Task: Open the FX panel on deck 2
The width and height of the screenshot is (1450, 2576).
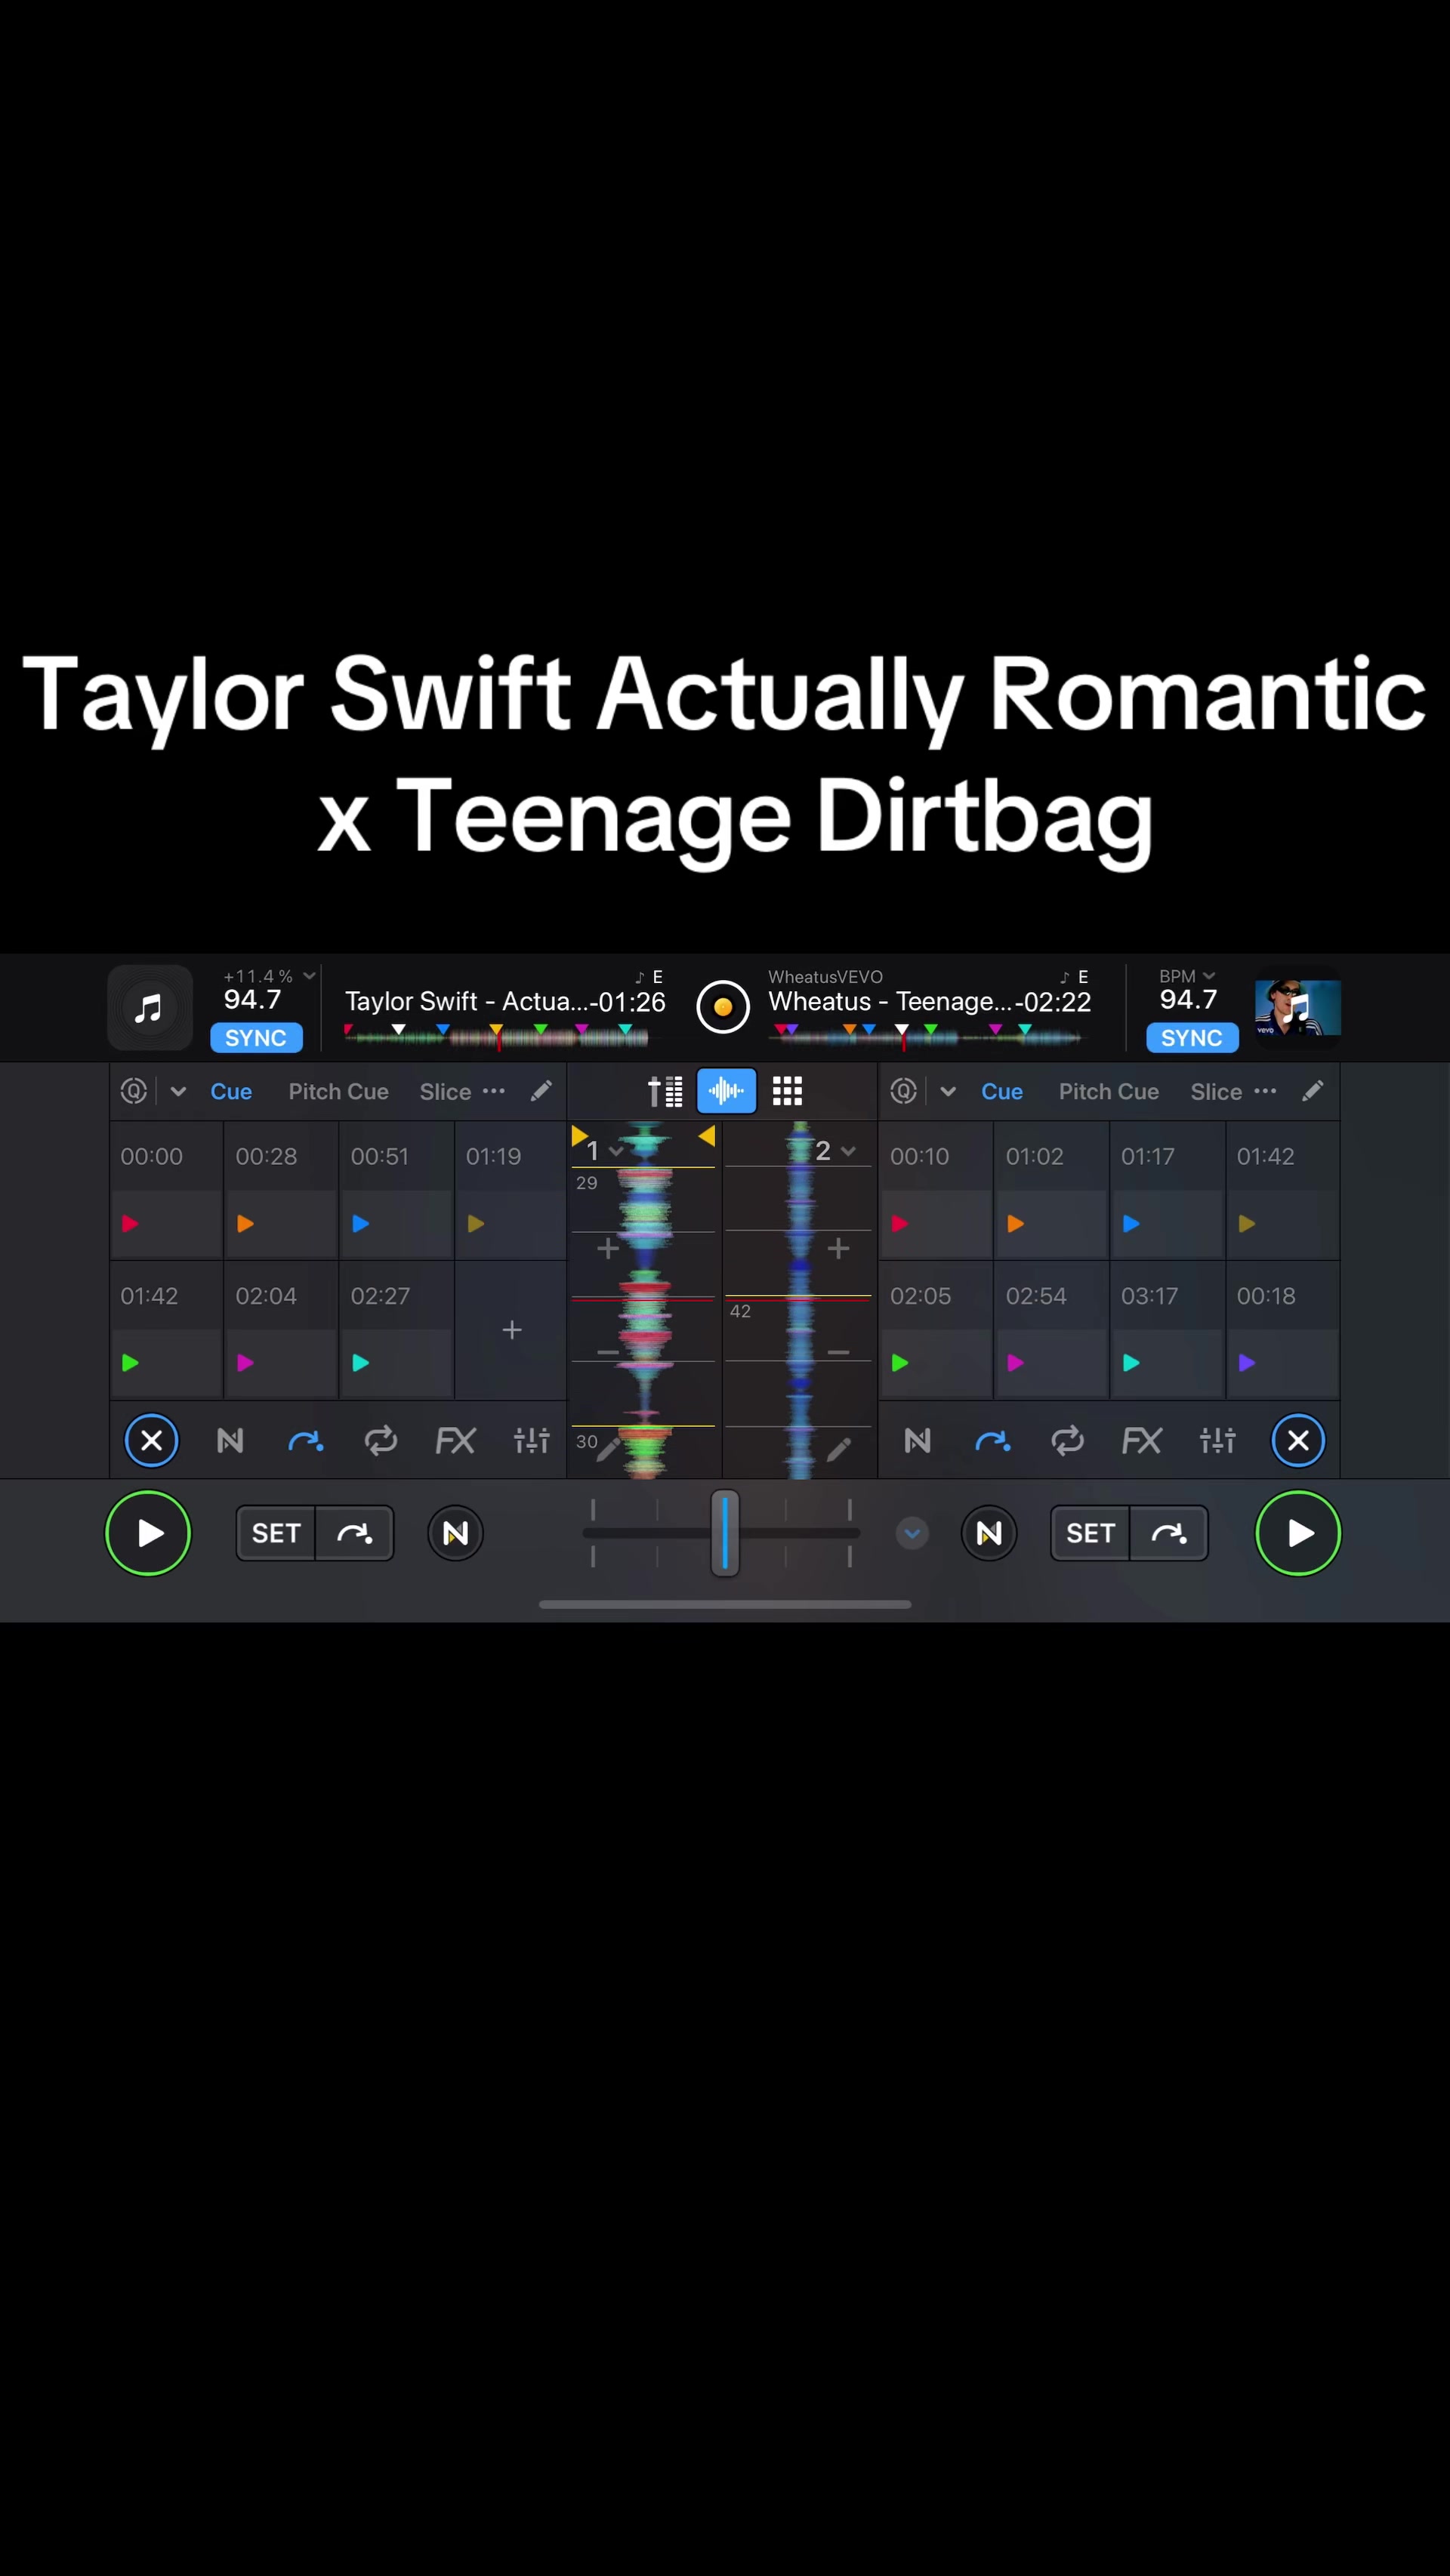Action: pos(1142,1440)
